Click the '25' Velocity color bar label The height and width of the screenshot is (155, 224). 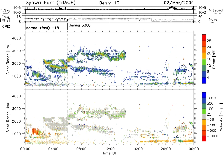[209, 114]
